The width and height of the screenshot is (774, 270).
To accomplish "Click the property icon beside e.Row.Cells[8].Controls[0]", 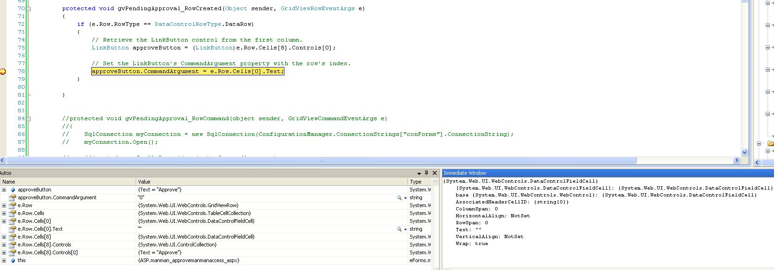I will tap(13, 253).
